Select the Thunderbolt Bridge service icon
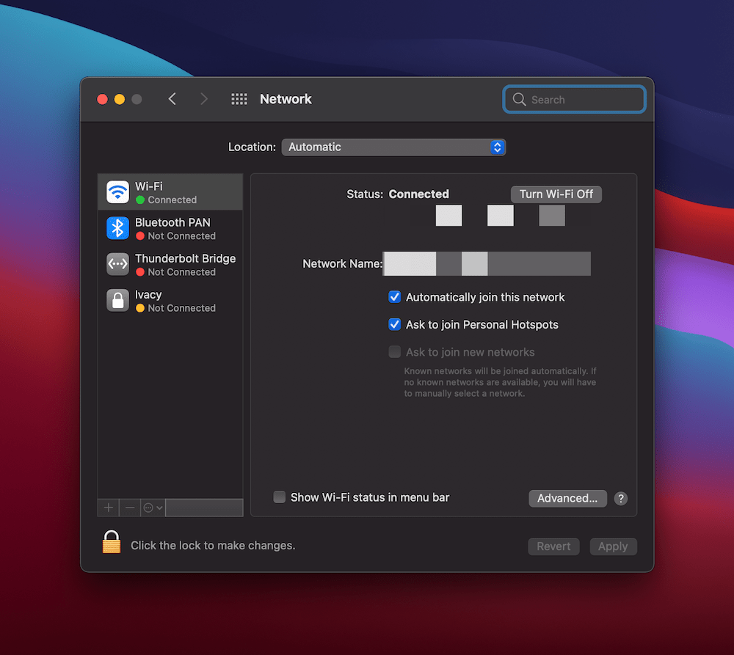Viewport: 734px width, 655px height. (x=117, y=264)
